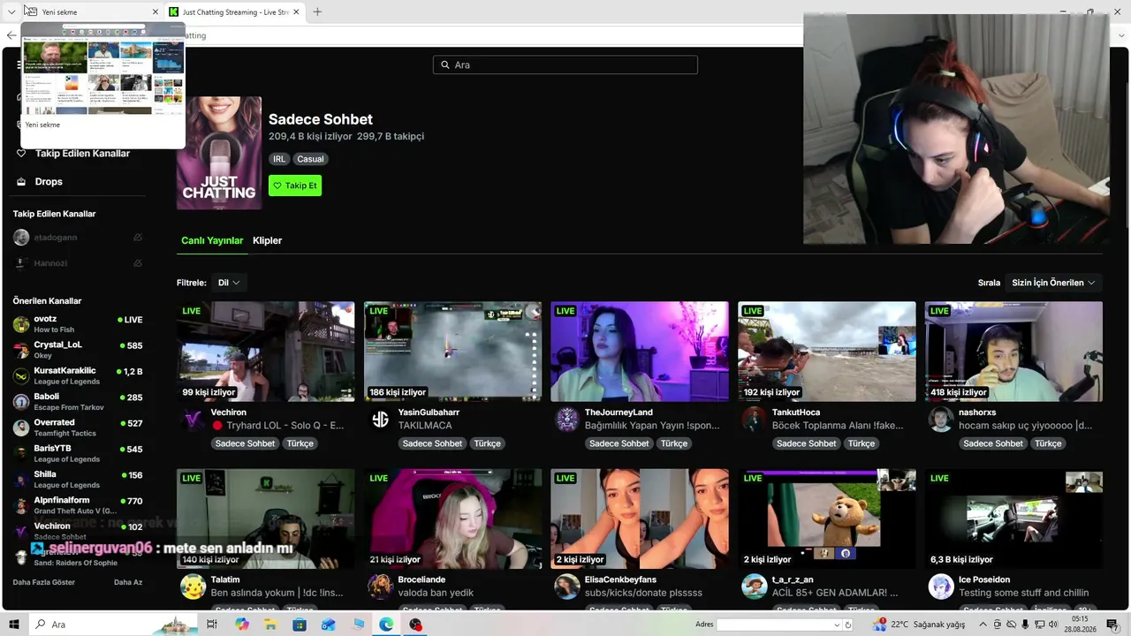Open the BarisYTB channel in sidebar
1131x636 pixels.
pyautogui.click(x=78, y=453)
